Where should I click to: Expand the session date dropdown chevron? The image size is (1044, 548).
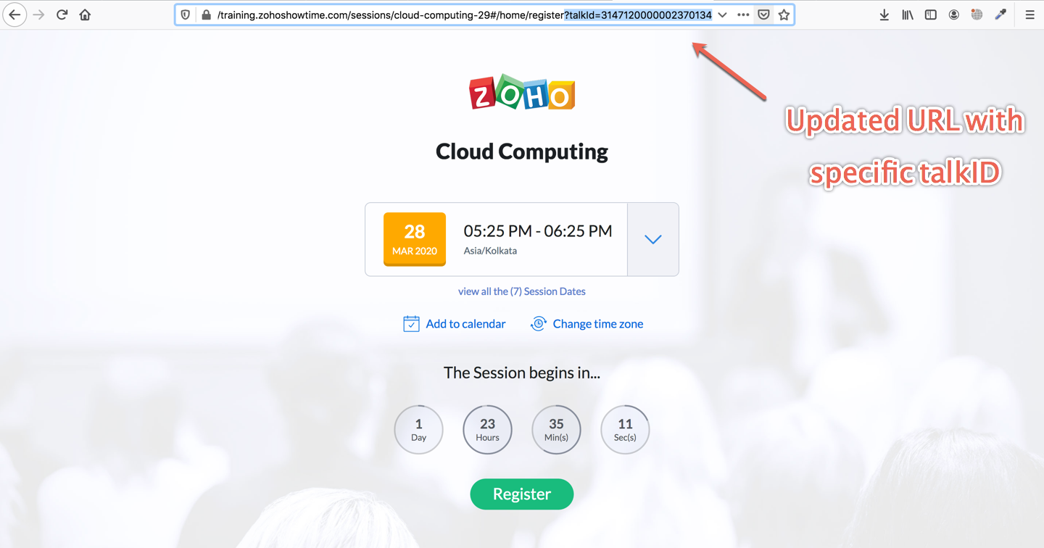pos(653,239)
